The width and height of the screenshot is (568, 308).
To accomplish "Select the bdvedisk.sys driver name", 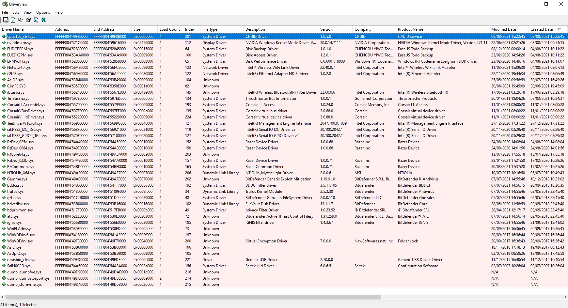I will tap(18, 204).
